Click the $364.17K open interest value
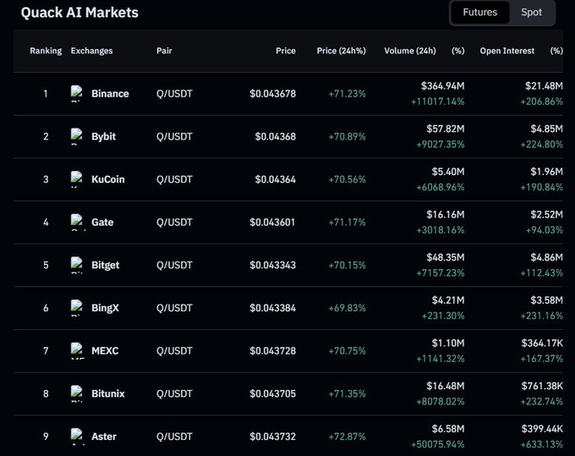 pos(542,343)
